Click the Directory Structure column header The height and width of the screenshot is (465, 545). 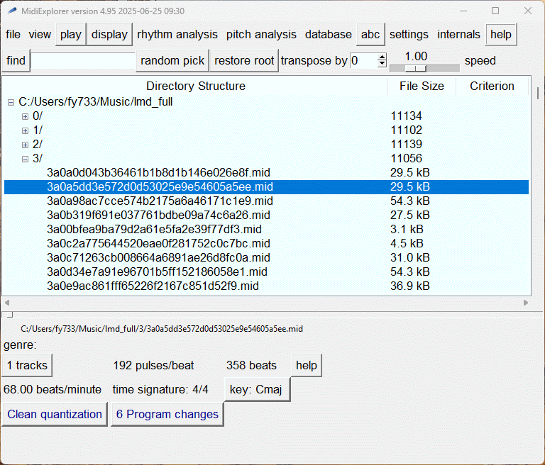point(196,86)
